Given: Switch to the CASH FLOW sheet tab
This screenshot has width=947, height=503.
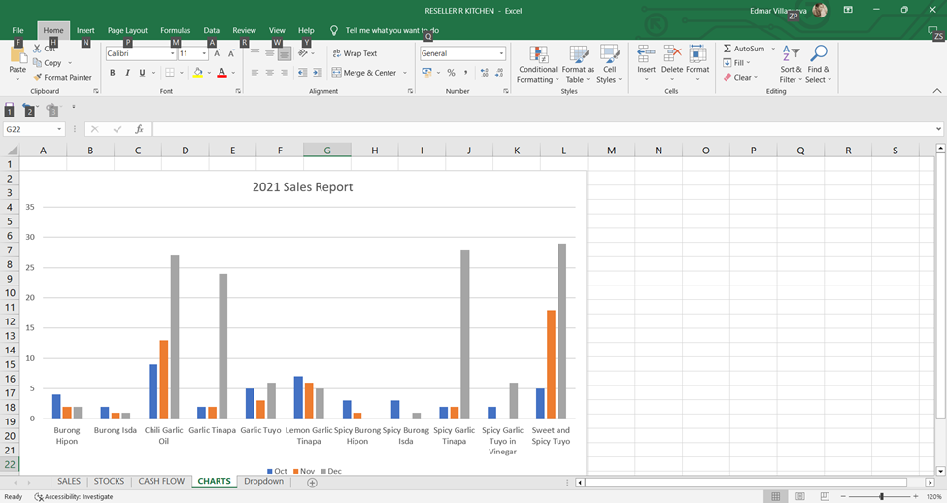Looking at the screenshot, I should (160, 482).
